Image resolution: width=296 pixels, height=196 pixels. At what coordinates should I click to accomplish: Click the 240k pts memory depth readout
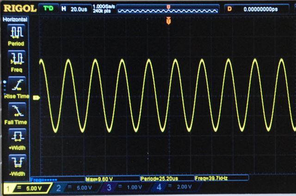point(102,11)
